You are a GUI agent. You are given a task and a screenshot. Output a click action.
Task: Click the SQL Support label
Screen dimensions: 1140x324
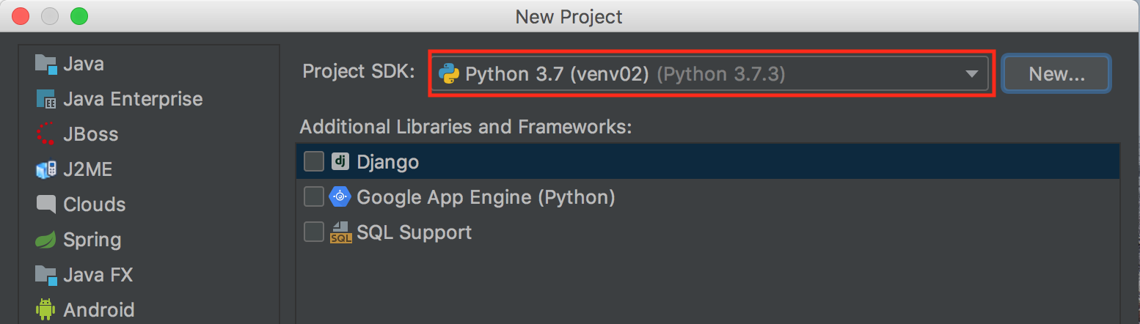414,233
